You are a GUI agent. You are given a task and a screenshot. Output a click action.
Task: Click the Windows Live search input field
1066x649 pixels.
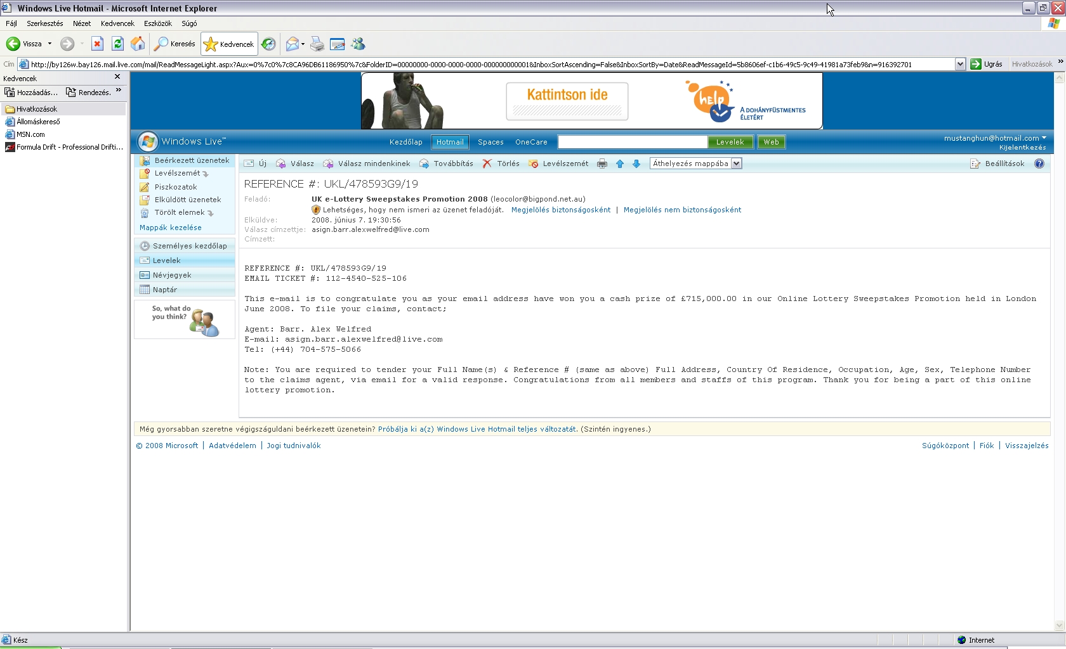[x=633, y=142]
